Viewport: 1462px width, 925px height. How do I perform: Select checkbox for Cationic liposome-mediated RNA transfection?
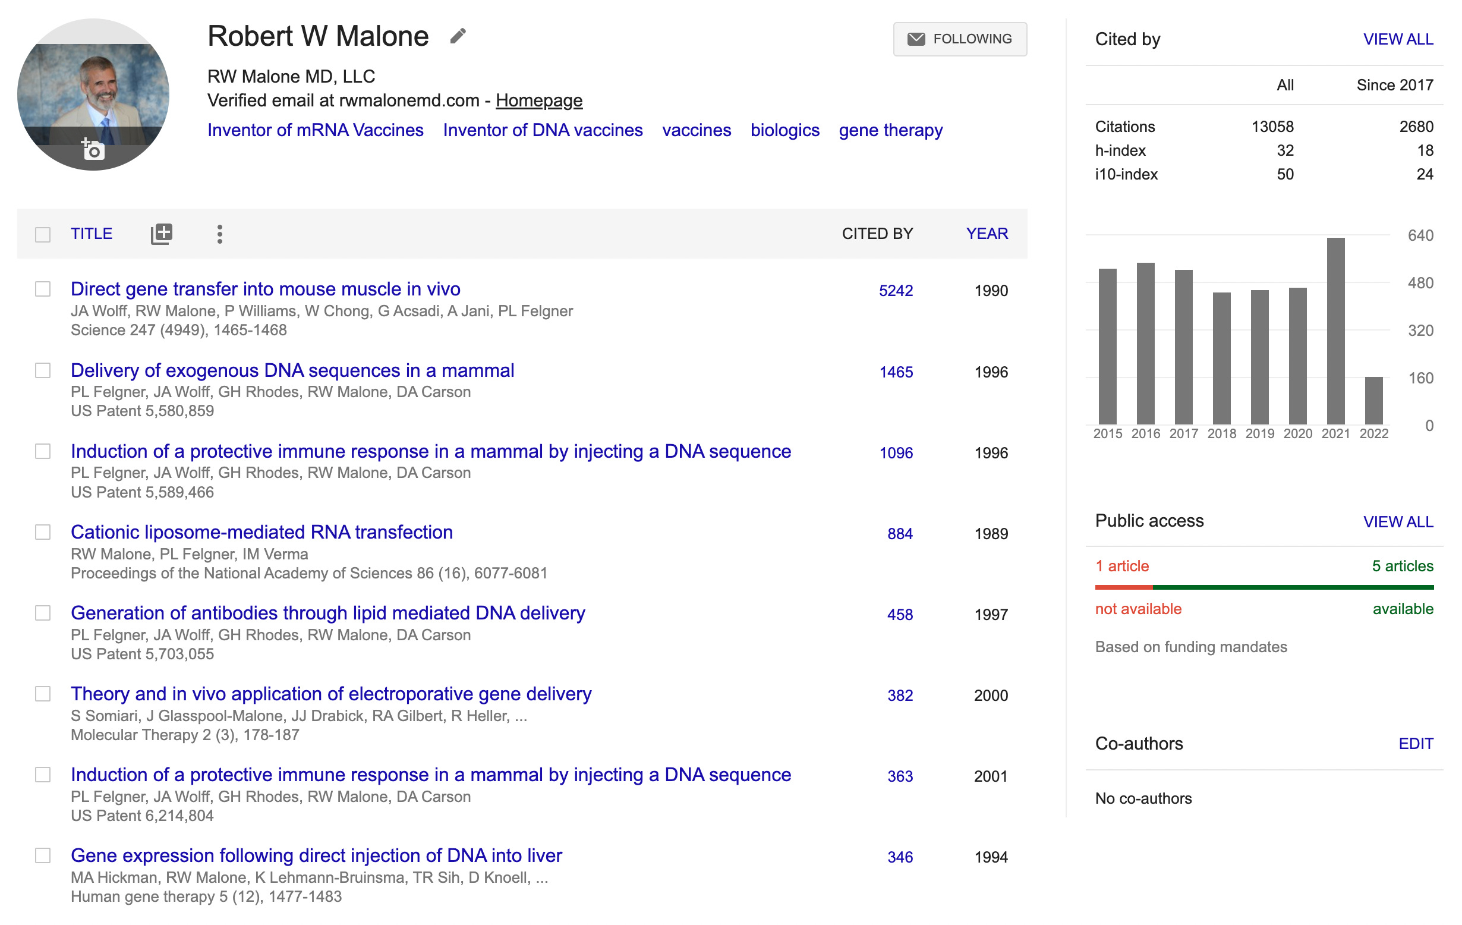(43, 532)
